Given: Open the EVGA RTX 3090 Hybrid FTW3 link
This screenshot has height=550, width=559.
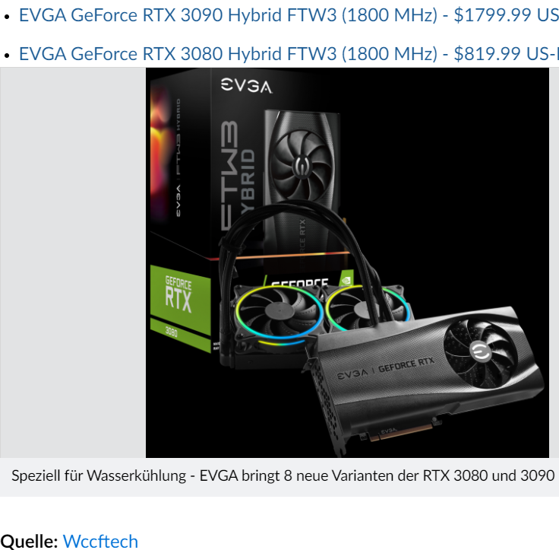Looking at the screenshot, I should pyautogui.click(x=289, y=15).
